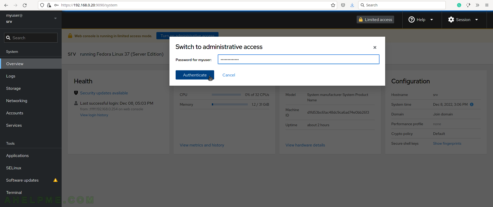The height and width of the screenshot is (207, 493).
Task: Expand more tools overflow chevron
Action: click(477, 5)
